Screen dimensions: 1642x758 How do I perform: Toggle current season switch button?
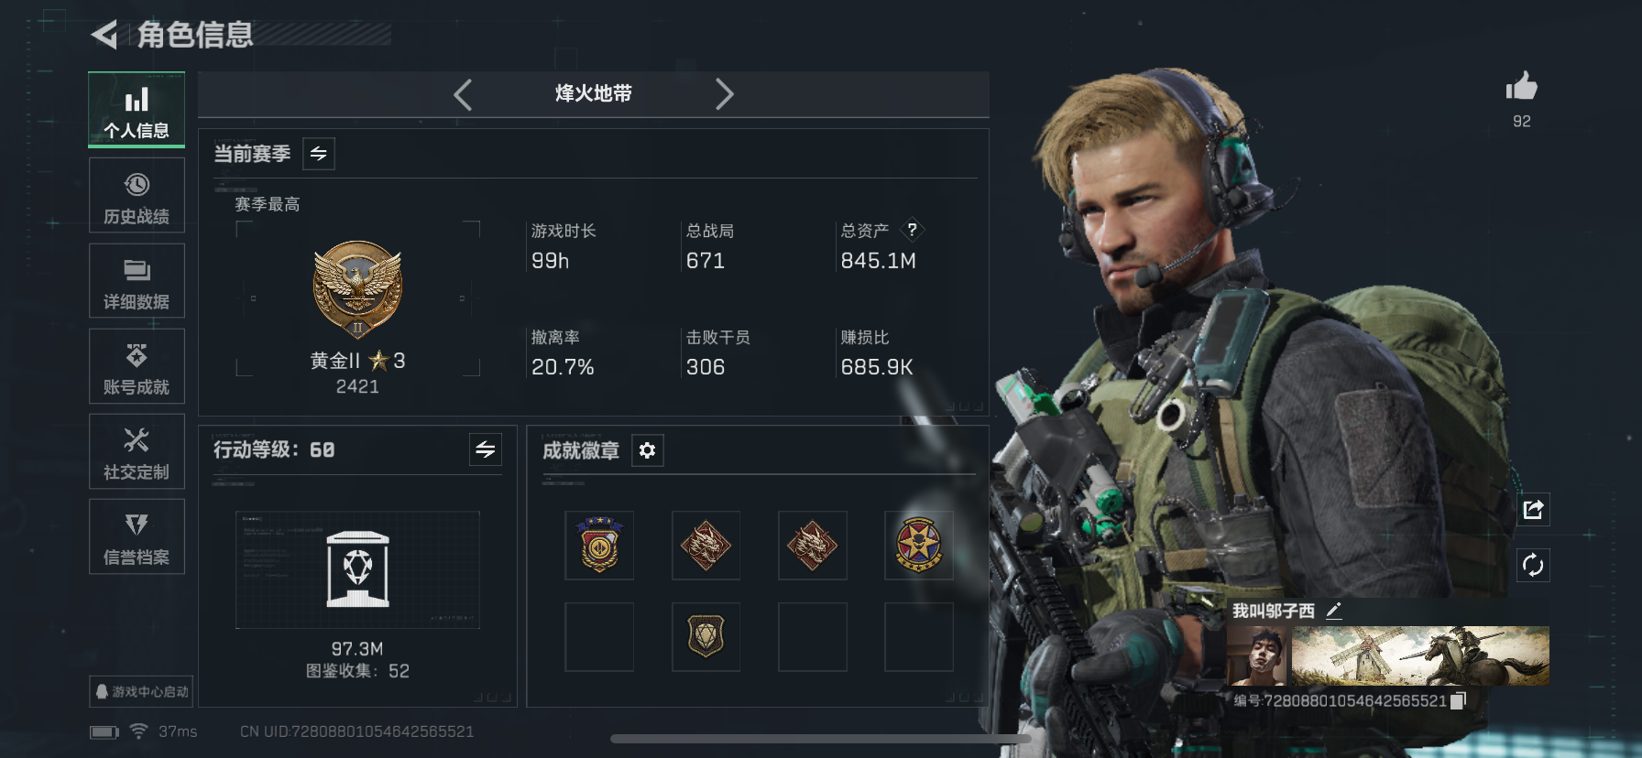point(318,154)
